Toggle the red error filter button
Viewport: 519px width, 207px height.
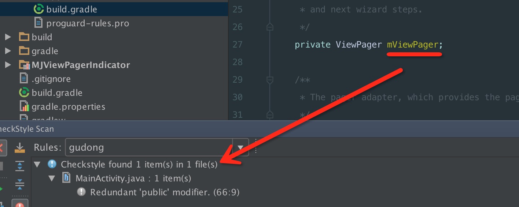[x=19, y=204]
